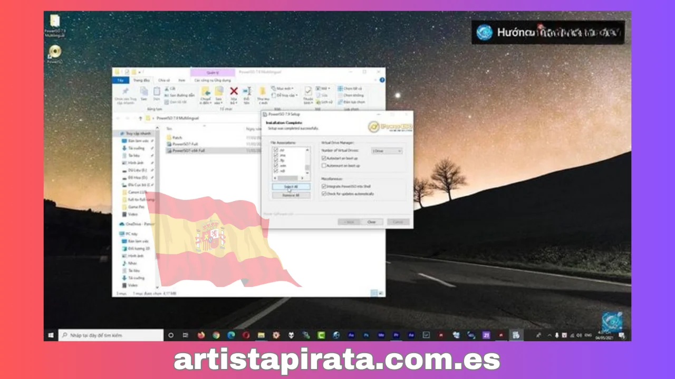
Task: Click the File Associations list scroll-down arrow
Action: 307,173
